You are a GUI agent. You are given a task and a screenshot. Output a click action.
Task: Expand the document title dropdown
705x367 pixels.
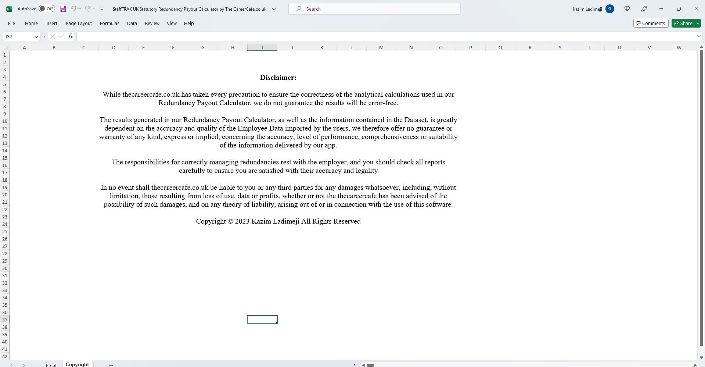click(274, 8)
